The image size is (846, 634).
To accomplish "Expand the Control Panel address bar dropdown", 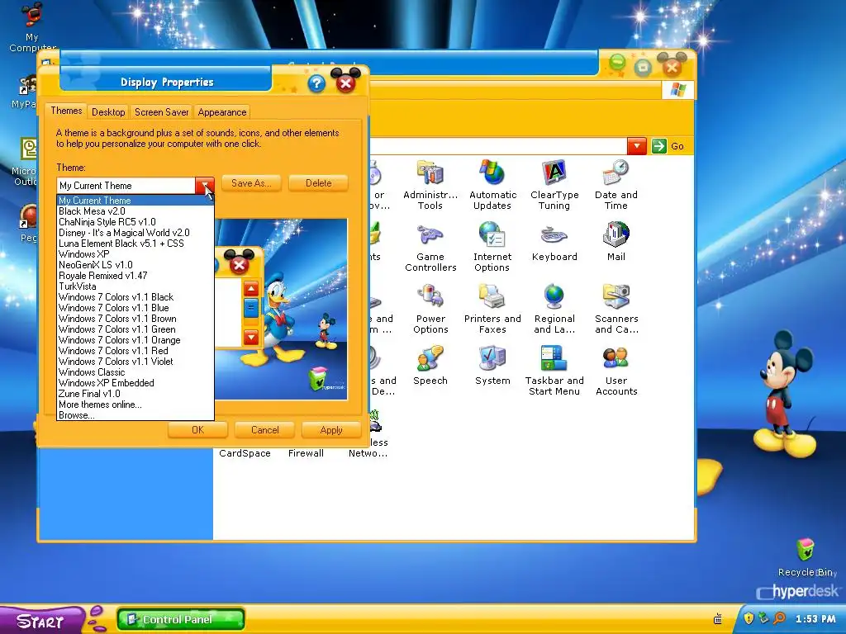I will (637, 146).
